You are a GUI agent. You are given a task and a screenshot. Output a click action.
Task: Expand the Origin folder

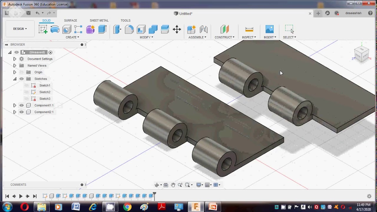[15, 72]
